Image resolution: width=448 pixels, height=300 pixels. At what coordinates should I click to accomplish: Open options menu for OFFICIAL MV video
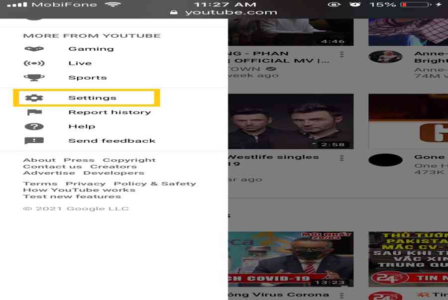point(341,54)
